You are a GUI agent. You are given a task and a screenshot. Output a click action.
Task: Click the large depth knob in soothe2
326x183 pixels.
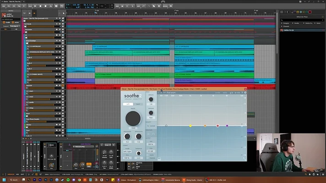click(x=133, y=118)
